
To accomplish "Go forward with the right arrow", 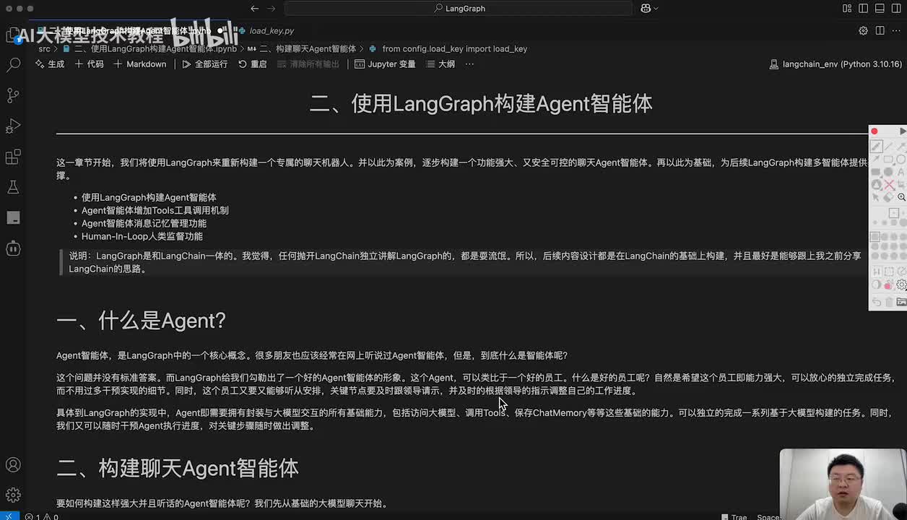I will pos(272,9).
